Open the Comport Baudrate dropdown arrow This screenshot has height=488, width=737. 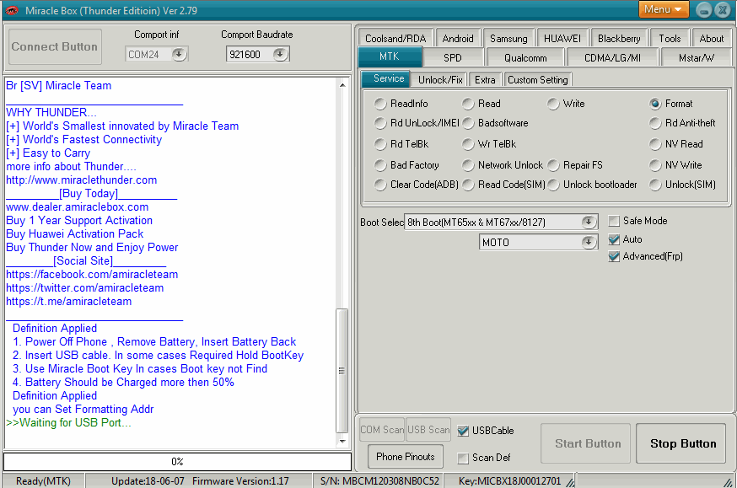coord(280,55)
